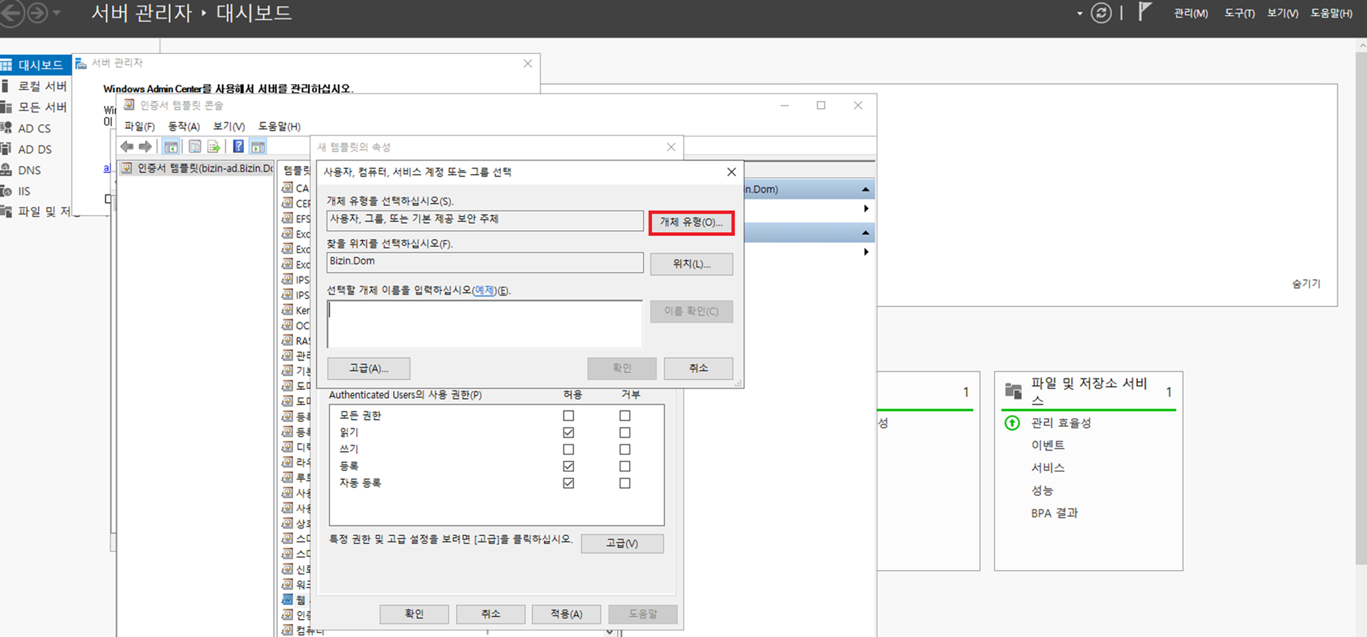
Task: Click the 숨기기 link in Server Manager
Action: click(x=1306, y=284)
